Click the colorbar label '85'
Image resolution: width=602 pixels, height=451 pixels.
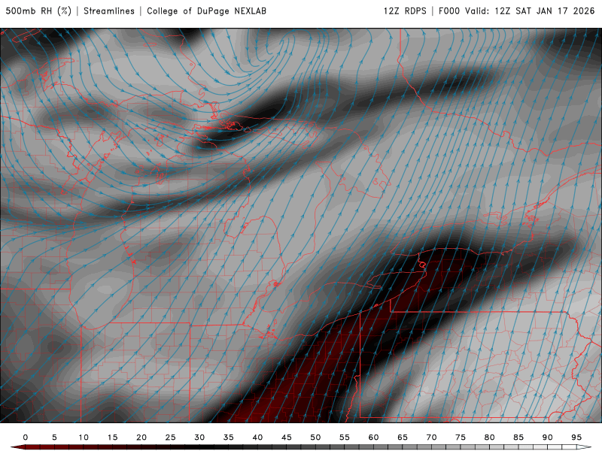coord(518,437)
